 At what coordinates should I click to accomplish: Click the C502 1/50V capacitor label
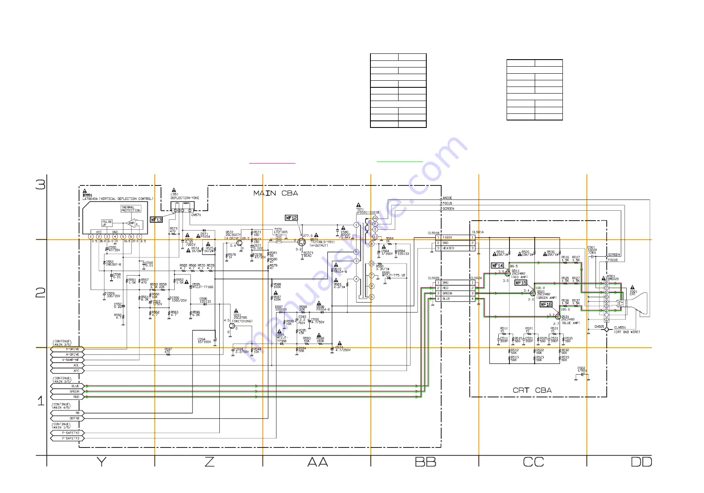(x=582, y=369)
